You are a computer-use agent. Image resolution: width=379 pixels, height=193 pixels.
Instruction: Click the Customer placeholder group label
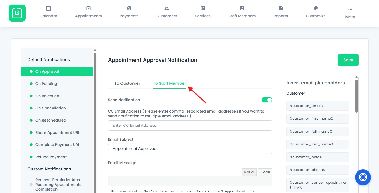pos(296,93)
